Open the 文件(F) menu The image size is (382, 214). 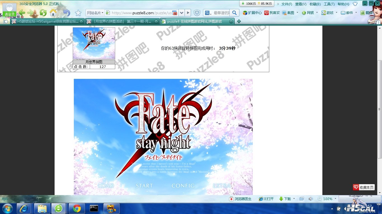click(287, 4)
